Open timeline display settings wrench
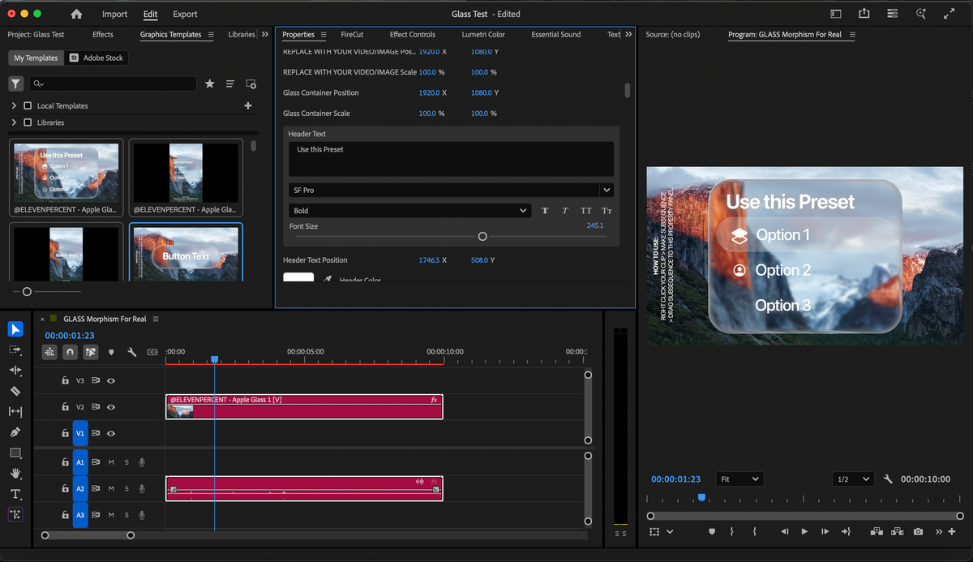The height and width of the screenshot is (562, 973). point(131,352)
